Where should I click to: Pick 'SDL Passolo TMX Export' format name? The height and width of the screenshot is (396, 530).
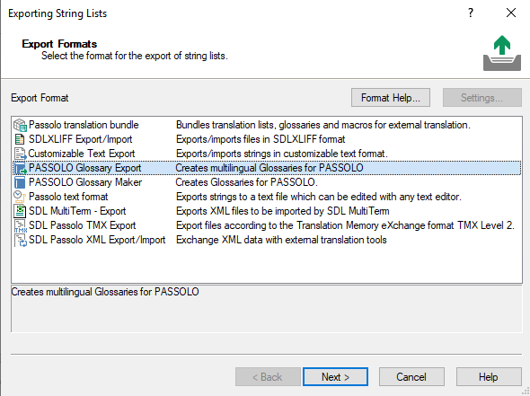pyautogui.click(x=83, y=225)
